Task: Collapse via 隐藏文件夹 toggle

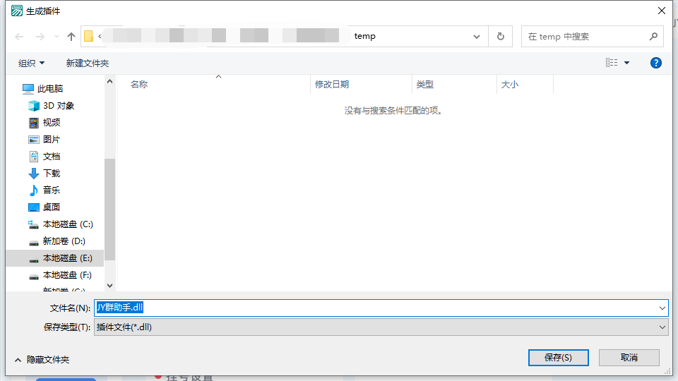Action: (x=42, y=360)
